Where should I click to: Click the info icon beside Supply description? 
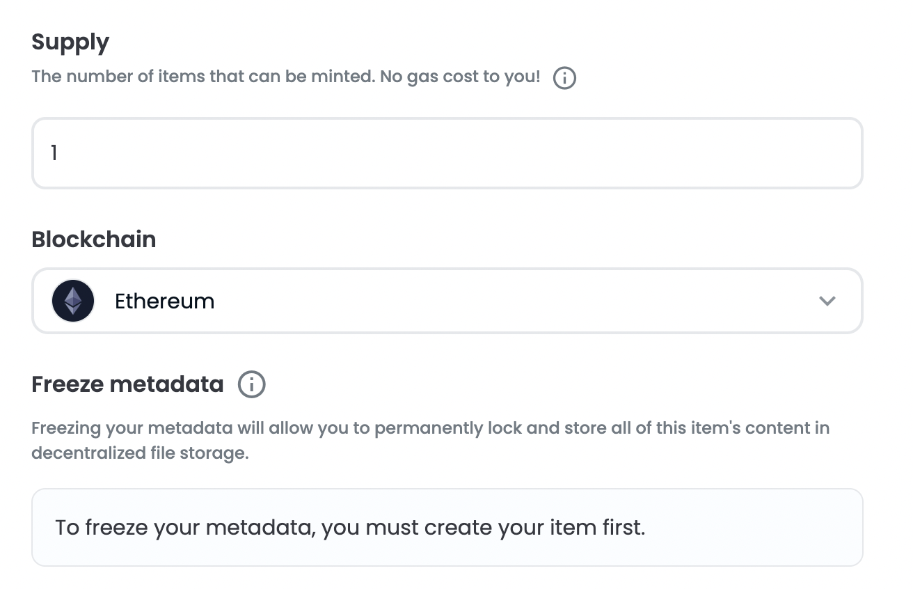click(x=564, y=78)
